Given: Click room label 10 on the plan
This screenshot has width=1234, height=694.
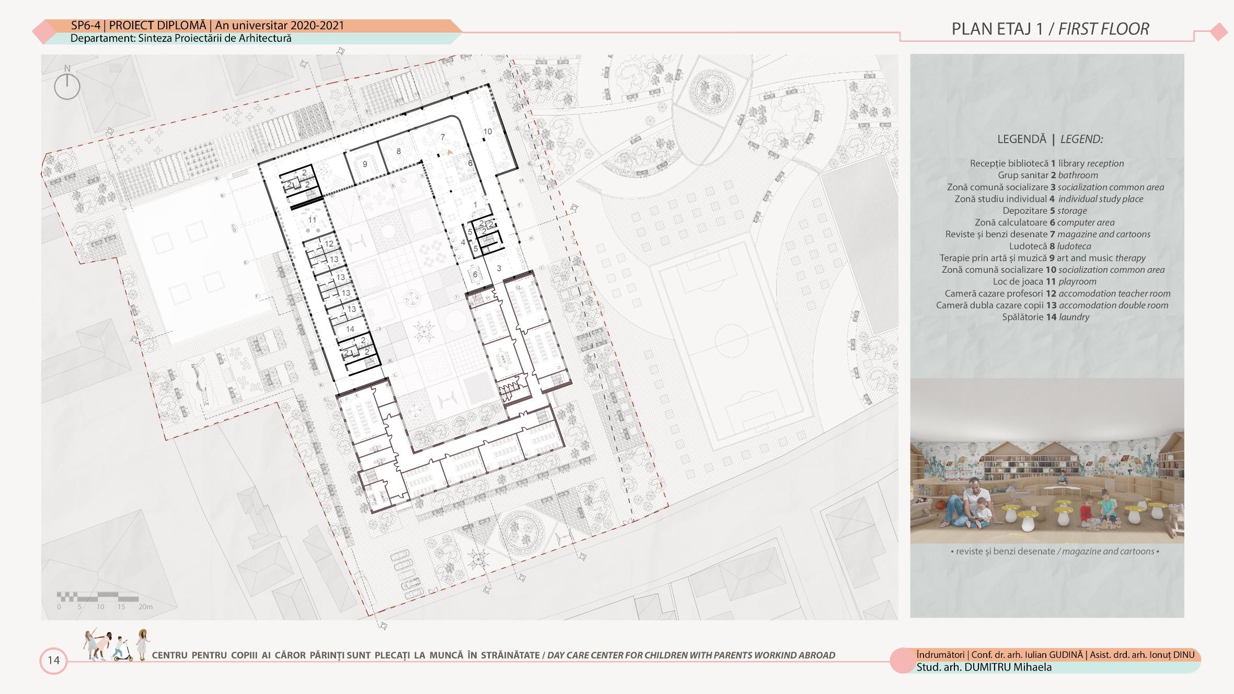Looking at the screenshot, I should [x=487, y=132].
